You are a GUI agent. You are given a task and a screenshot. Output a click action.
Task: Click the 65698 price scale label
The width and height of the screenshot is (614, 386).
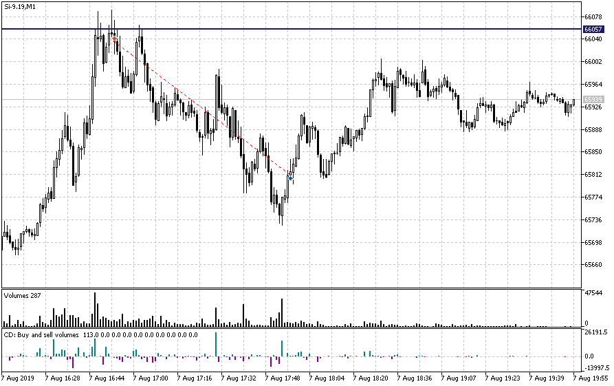point(593,242)
